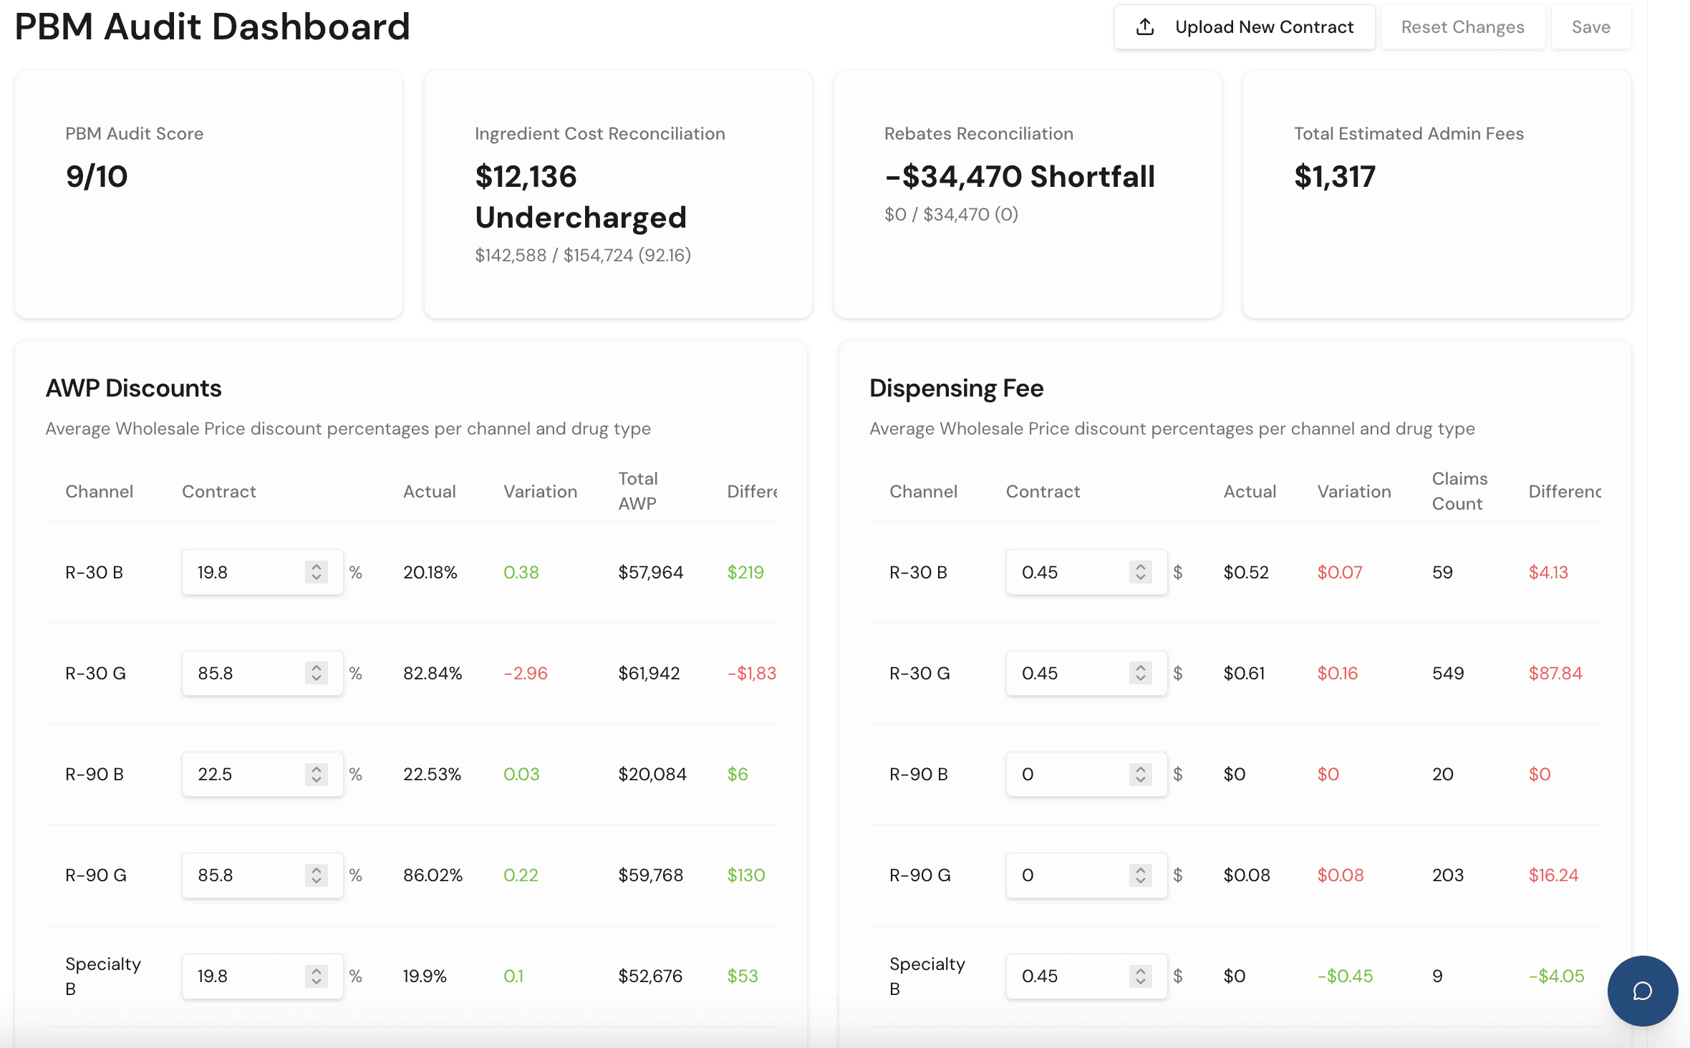The image size is (1690, 1048).
Task: Select the PBM Audit Score card
Action: coord(208,194)
